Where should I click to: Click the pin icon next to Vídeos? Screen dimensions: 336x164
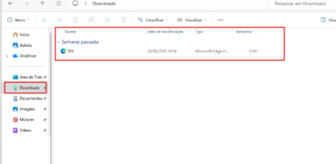pyautogui.click(x=45, y=130)
